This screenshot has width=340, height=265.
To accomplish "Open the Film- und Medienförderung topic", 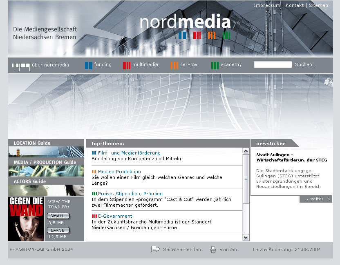I will point(129,153).
